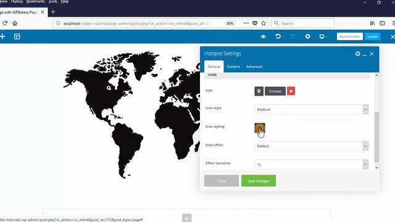The height and width of the screenshot is (222, 395).
Task: Click the Effect duration label
Action: (x=218, y=163)
